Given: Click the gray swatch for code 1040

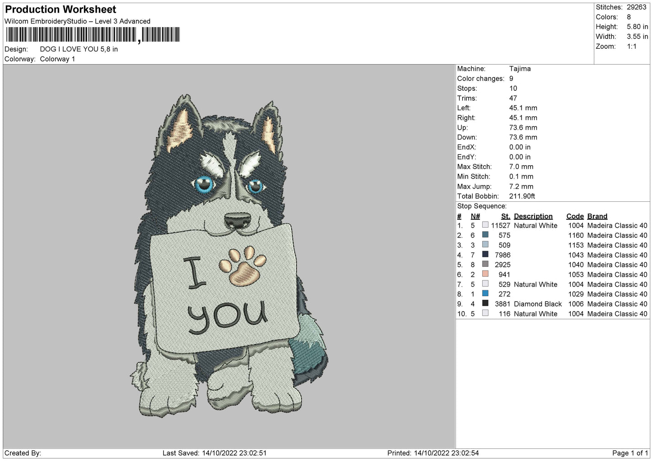Looking at the screenshot, I should tap(485, 264).
